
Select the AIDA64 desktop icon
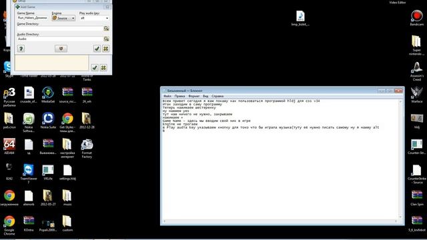tap(9, 147)
